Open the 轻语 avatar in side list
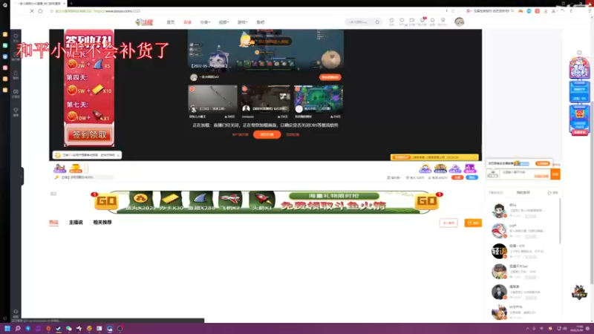 (499, 251)
